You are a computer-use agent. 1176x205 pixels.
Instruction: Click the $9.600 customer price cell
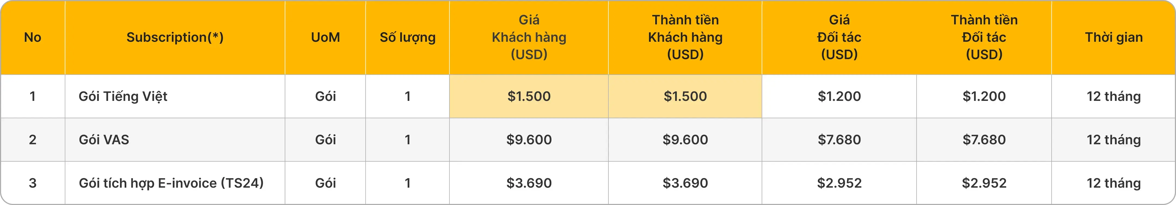pos(529,140)
